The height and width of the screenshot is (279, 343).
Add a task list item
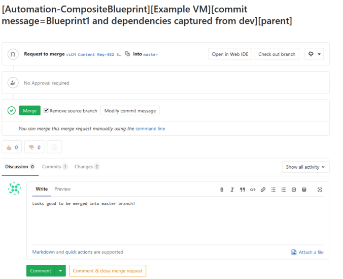pyautogui.click(x=294, y=190)
